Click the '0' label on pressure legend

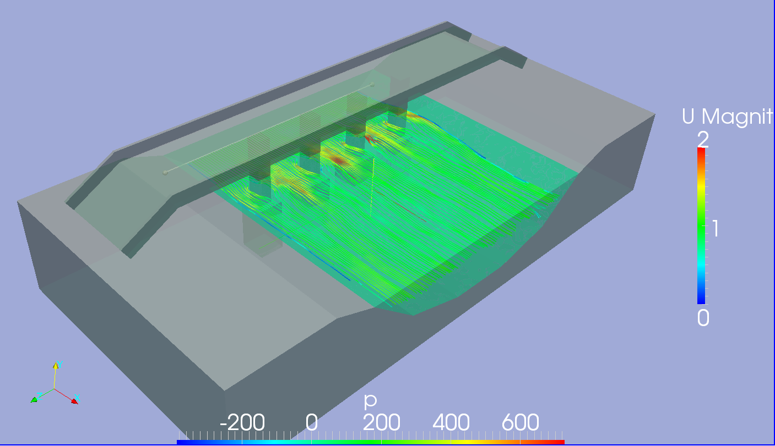click(x=312, y=423)
